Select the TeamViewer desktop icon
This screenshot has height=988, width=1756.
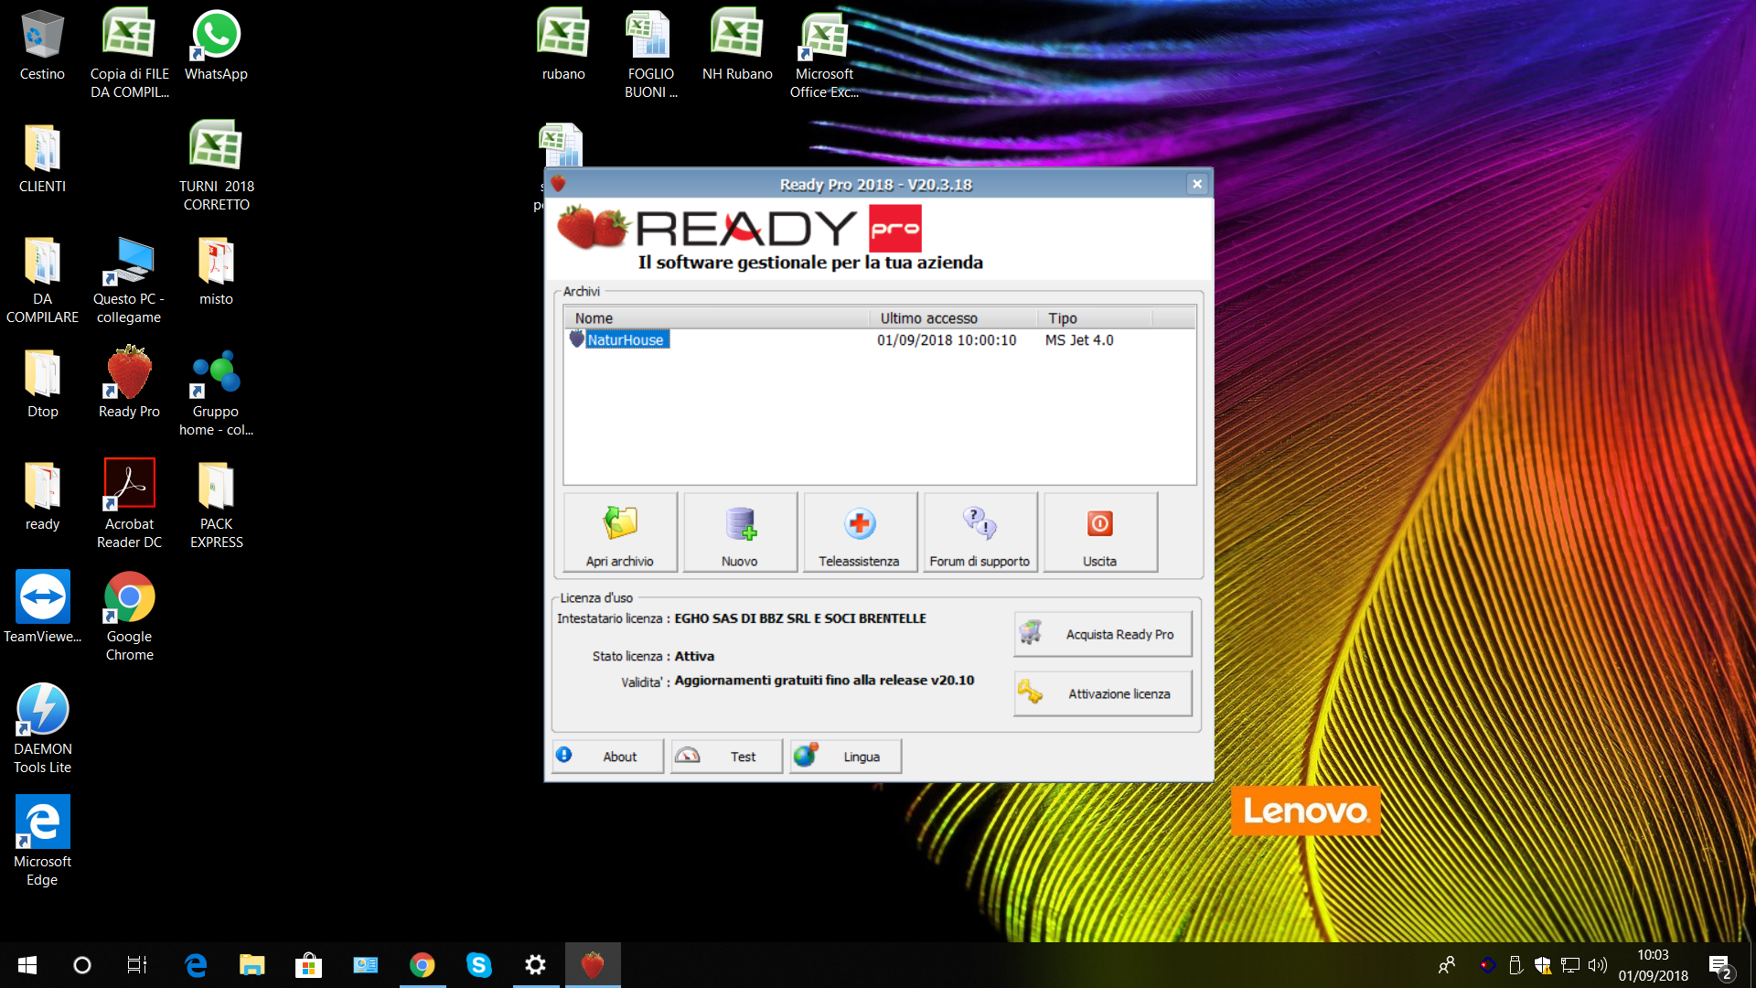42,608
